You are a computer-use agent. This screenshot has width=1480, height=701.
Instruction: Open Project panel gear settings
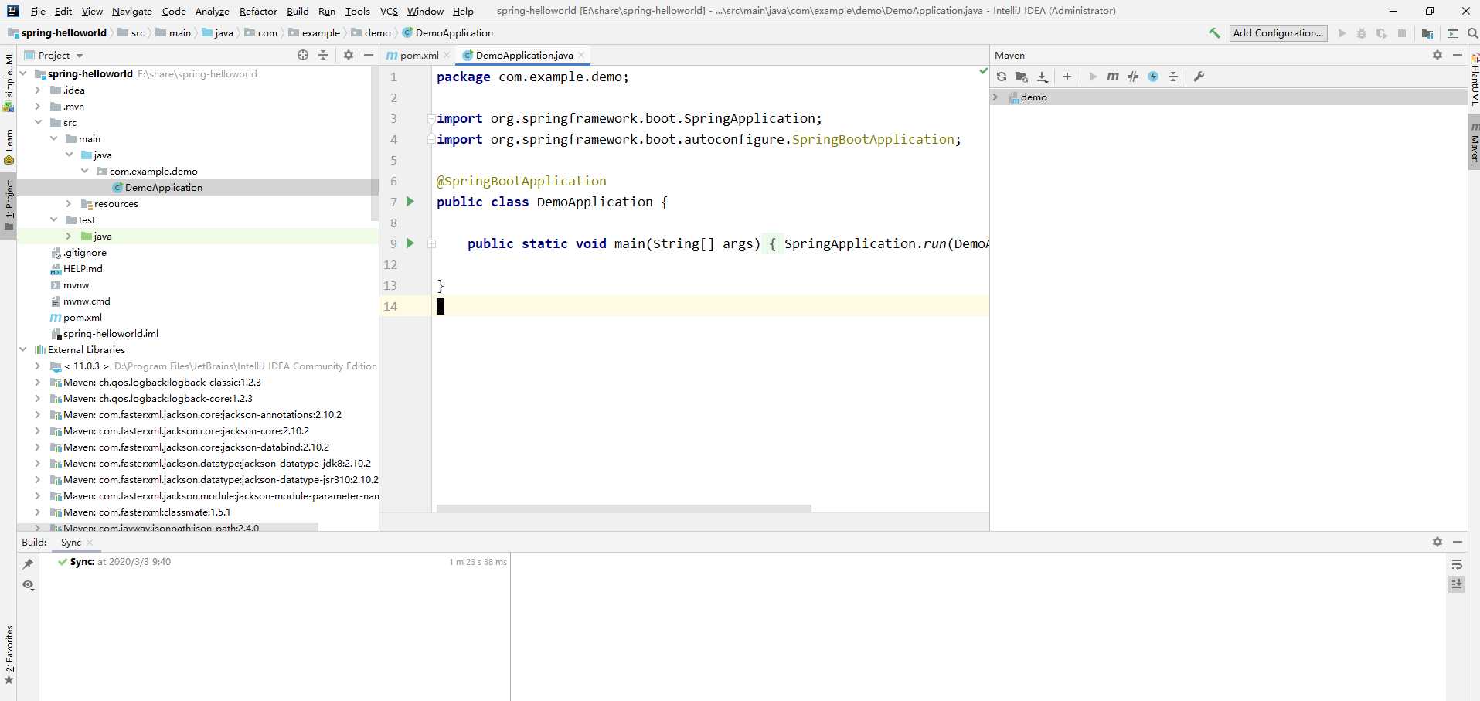pyautogui.click(x=349, y=55)
